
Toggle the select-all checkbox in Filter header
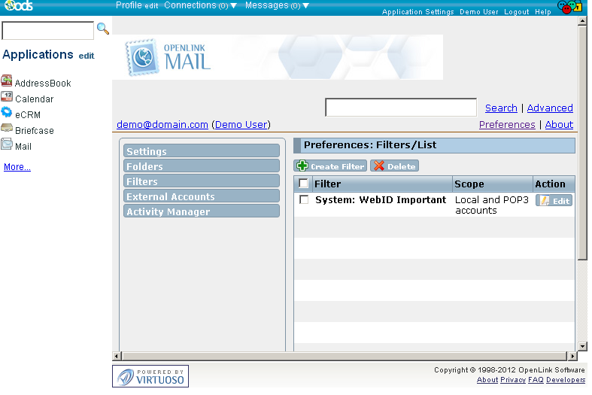tap(304, 184)
